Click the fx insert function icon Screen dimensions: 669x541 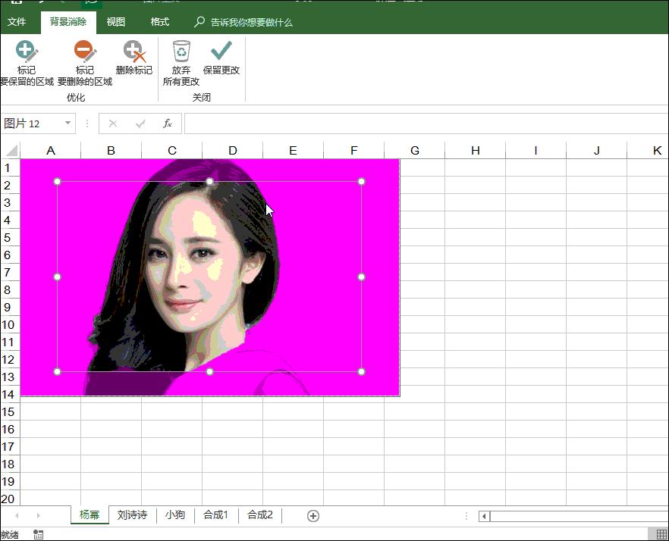(168, 124)
